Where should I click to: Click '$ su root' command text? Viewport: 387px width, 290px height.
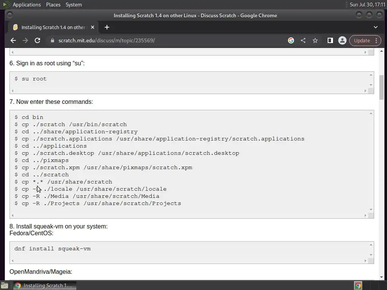31,79
